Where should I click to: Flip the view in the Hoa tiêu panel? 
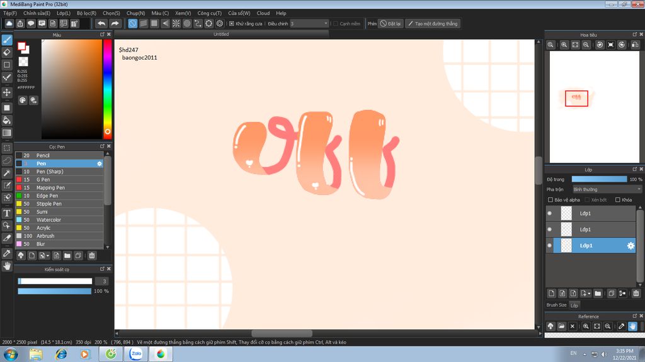click(635, 45)
